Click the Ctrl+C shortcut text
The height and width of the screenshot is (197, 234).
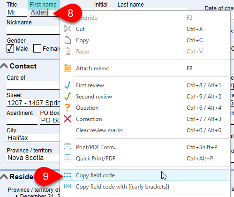195,40
